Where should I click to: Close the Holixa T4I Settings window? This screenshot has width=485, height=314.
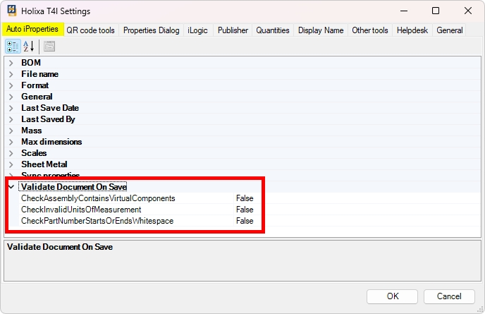tap(467, 11)
